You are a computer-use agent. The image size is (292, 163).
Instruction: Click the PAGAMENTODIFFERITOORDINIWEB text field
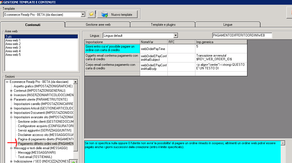[242, 35]
